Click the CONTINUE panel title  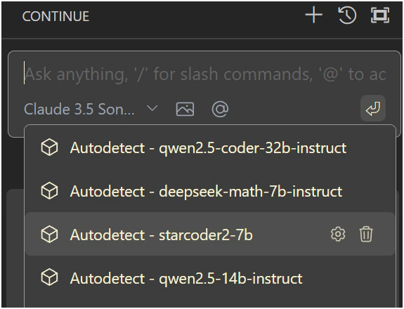click(56, 16)
